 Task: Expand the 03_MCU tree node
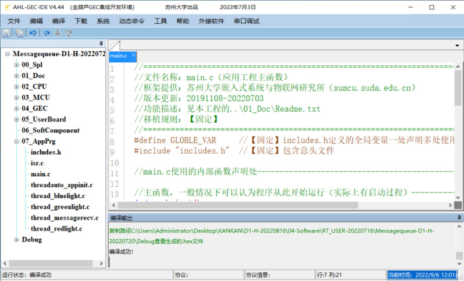pos(16,98)
